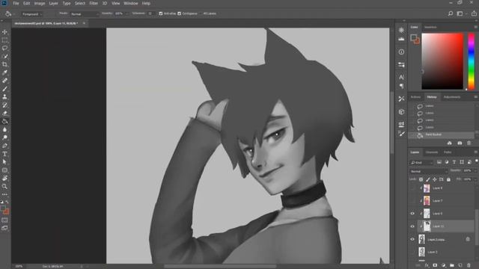Image resolution: width=479 pixels, height=269 pixels.
Task: Open layer blend mode Normal dropdown
Action: 428,171
